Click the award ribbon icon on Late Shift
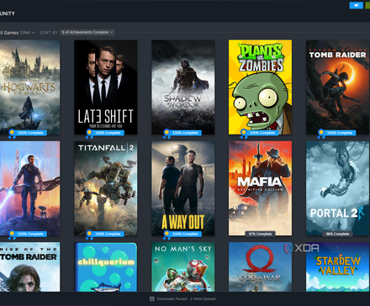 (89, 134)
